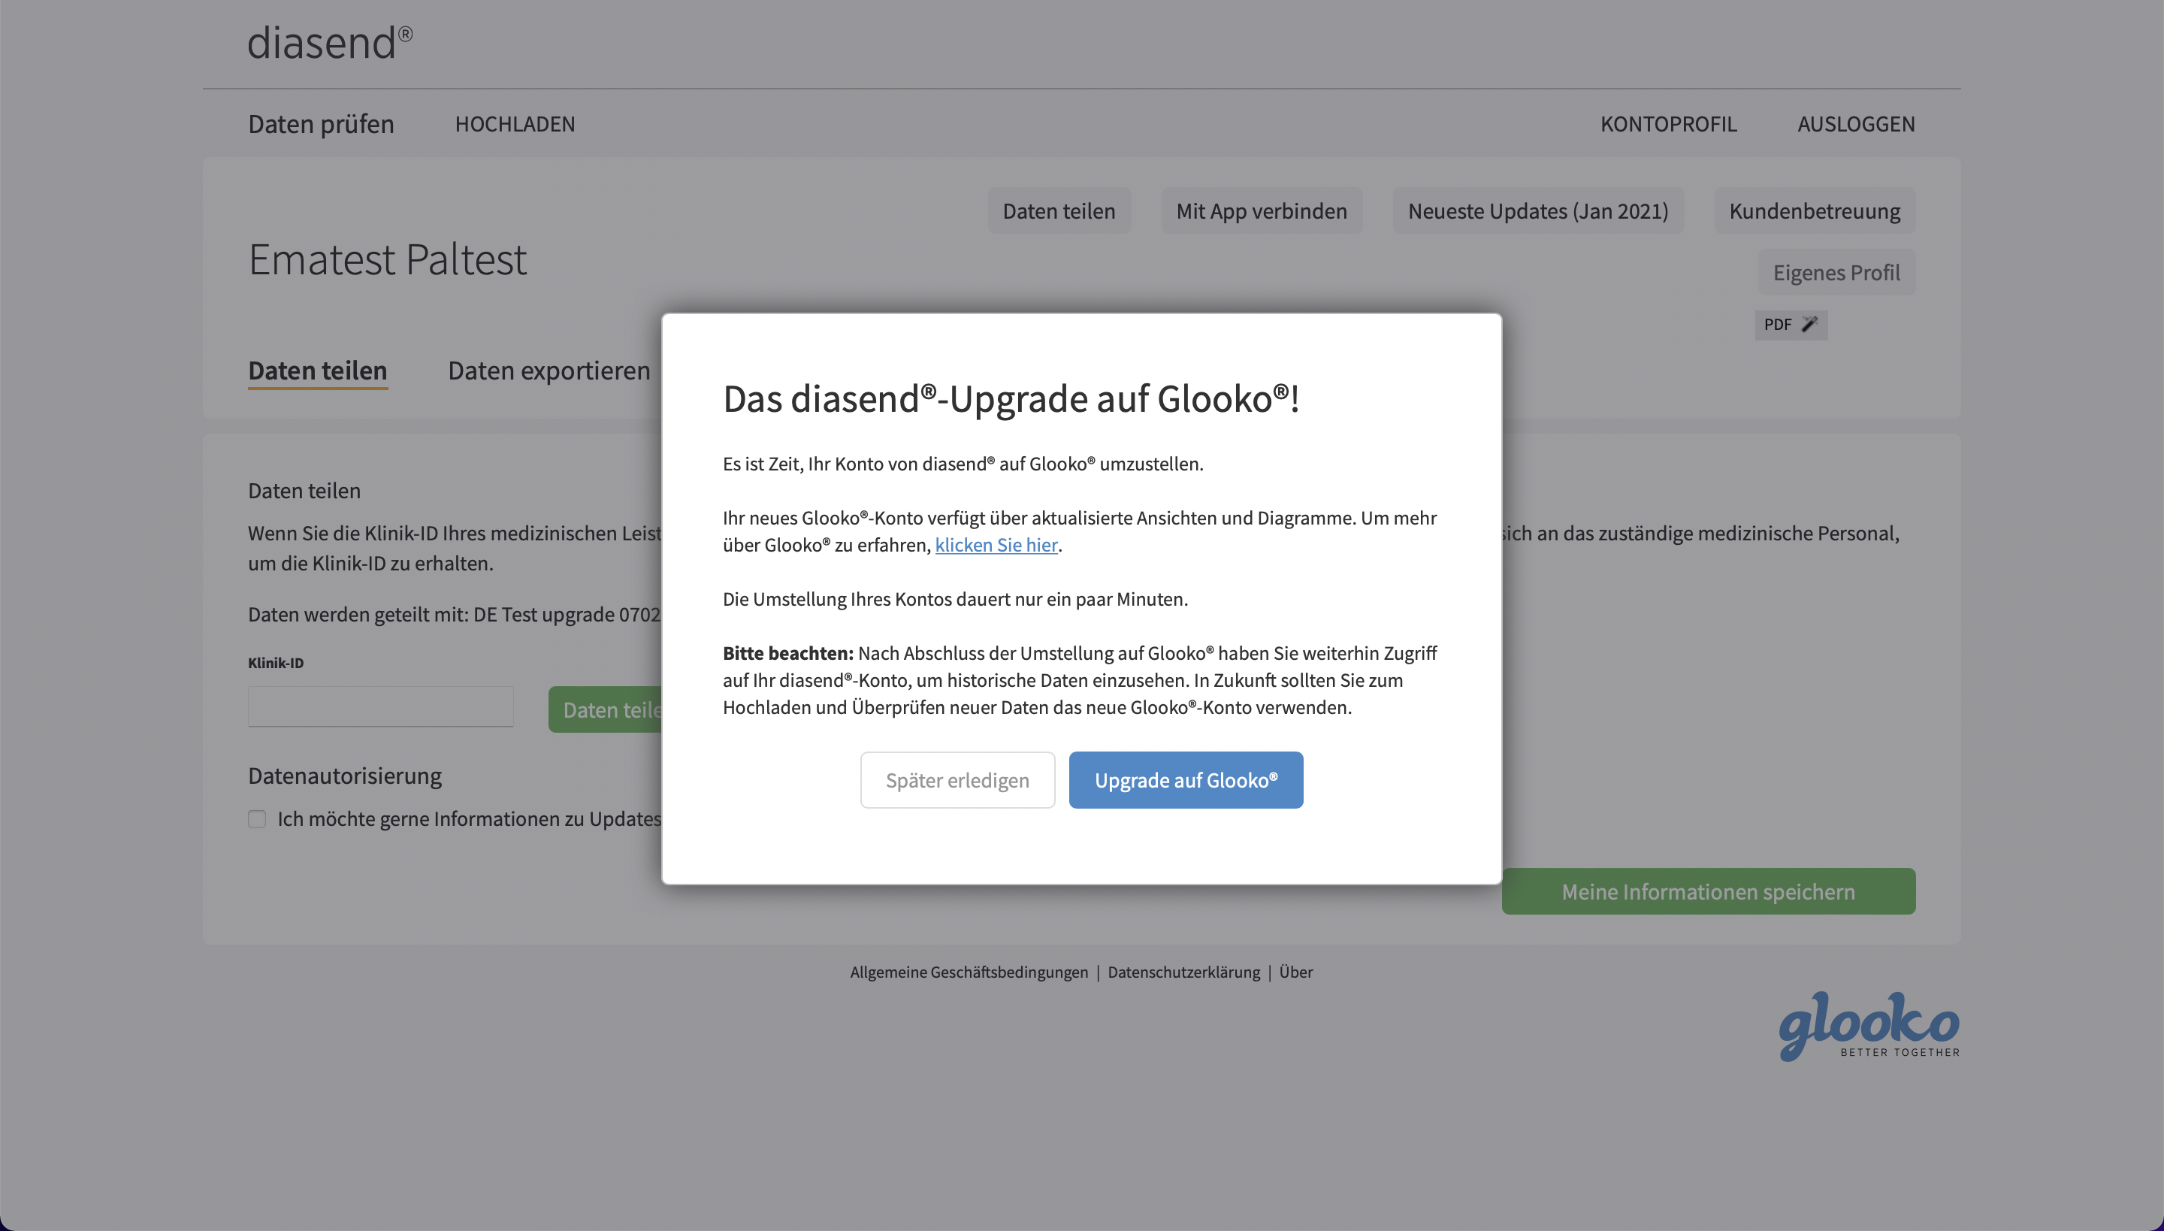View Neueste Updates (Jan 2021)

coord(1539,210)
